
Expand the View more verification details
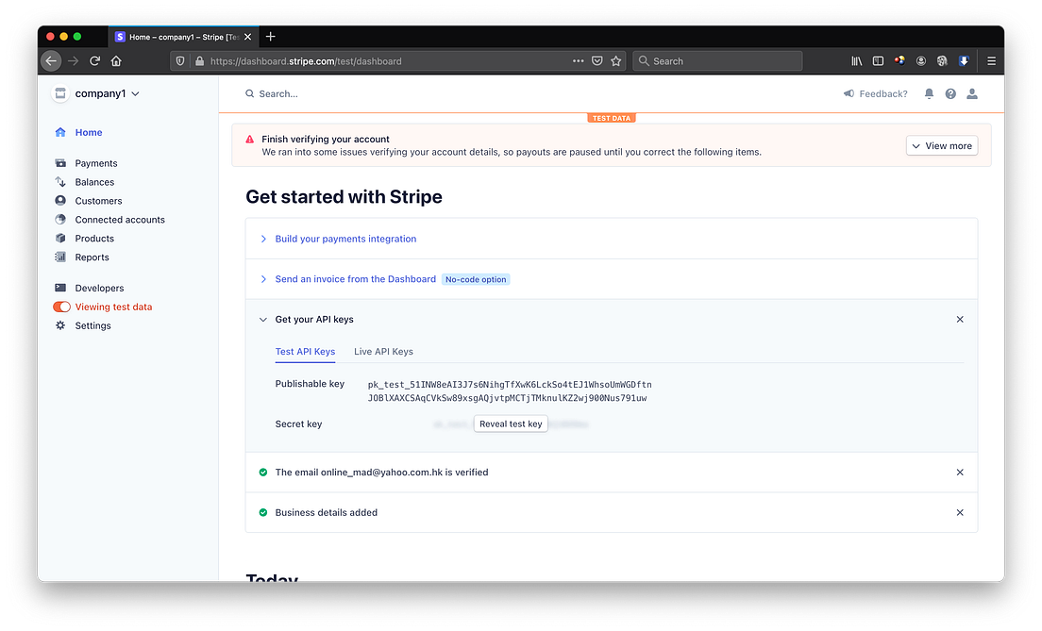(941, 145)
